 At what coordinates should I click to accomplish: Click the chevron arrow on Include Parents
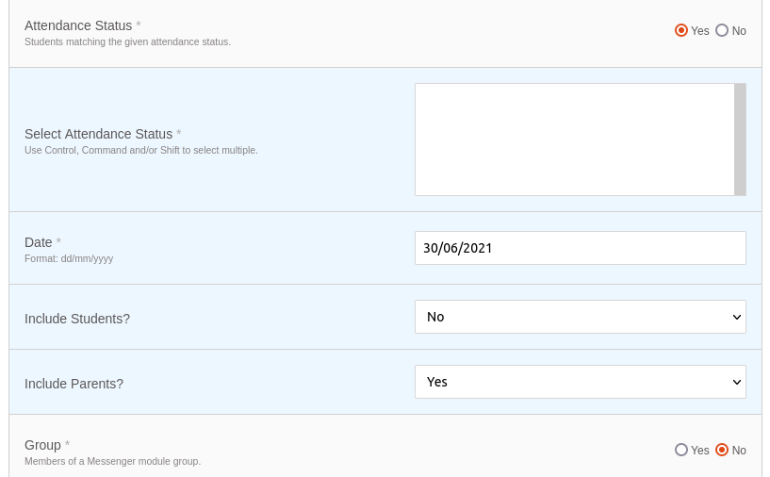736,382
